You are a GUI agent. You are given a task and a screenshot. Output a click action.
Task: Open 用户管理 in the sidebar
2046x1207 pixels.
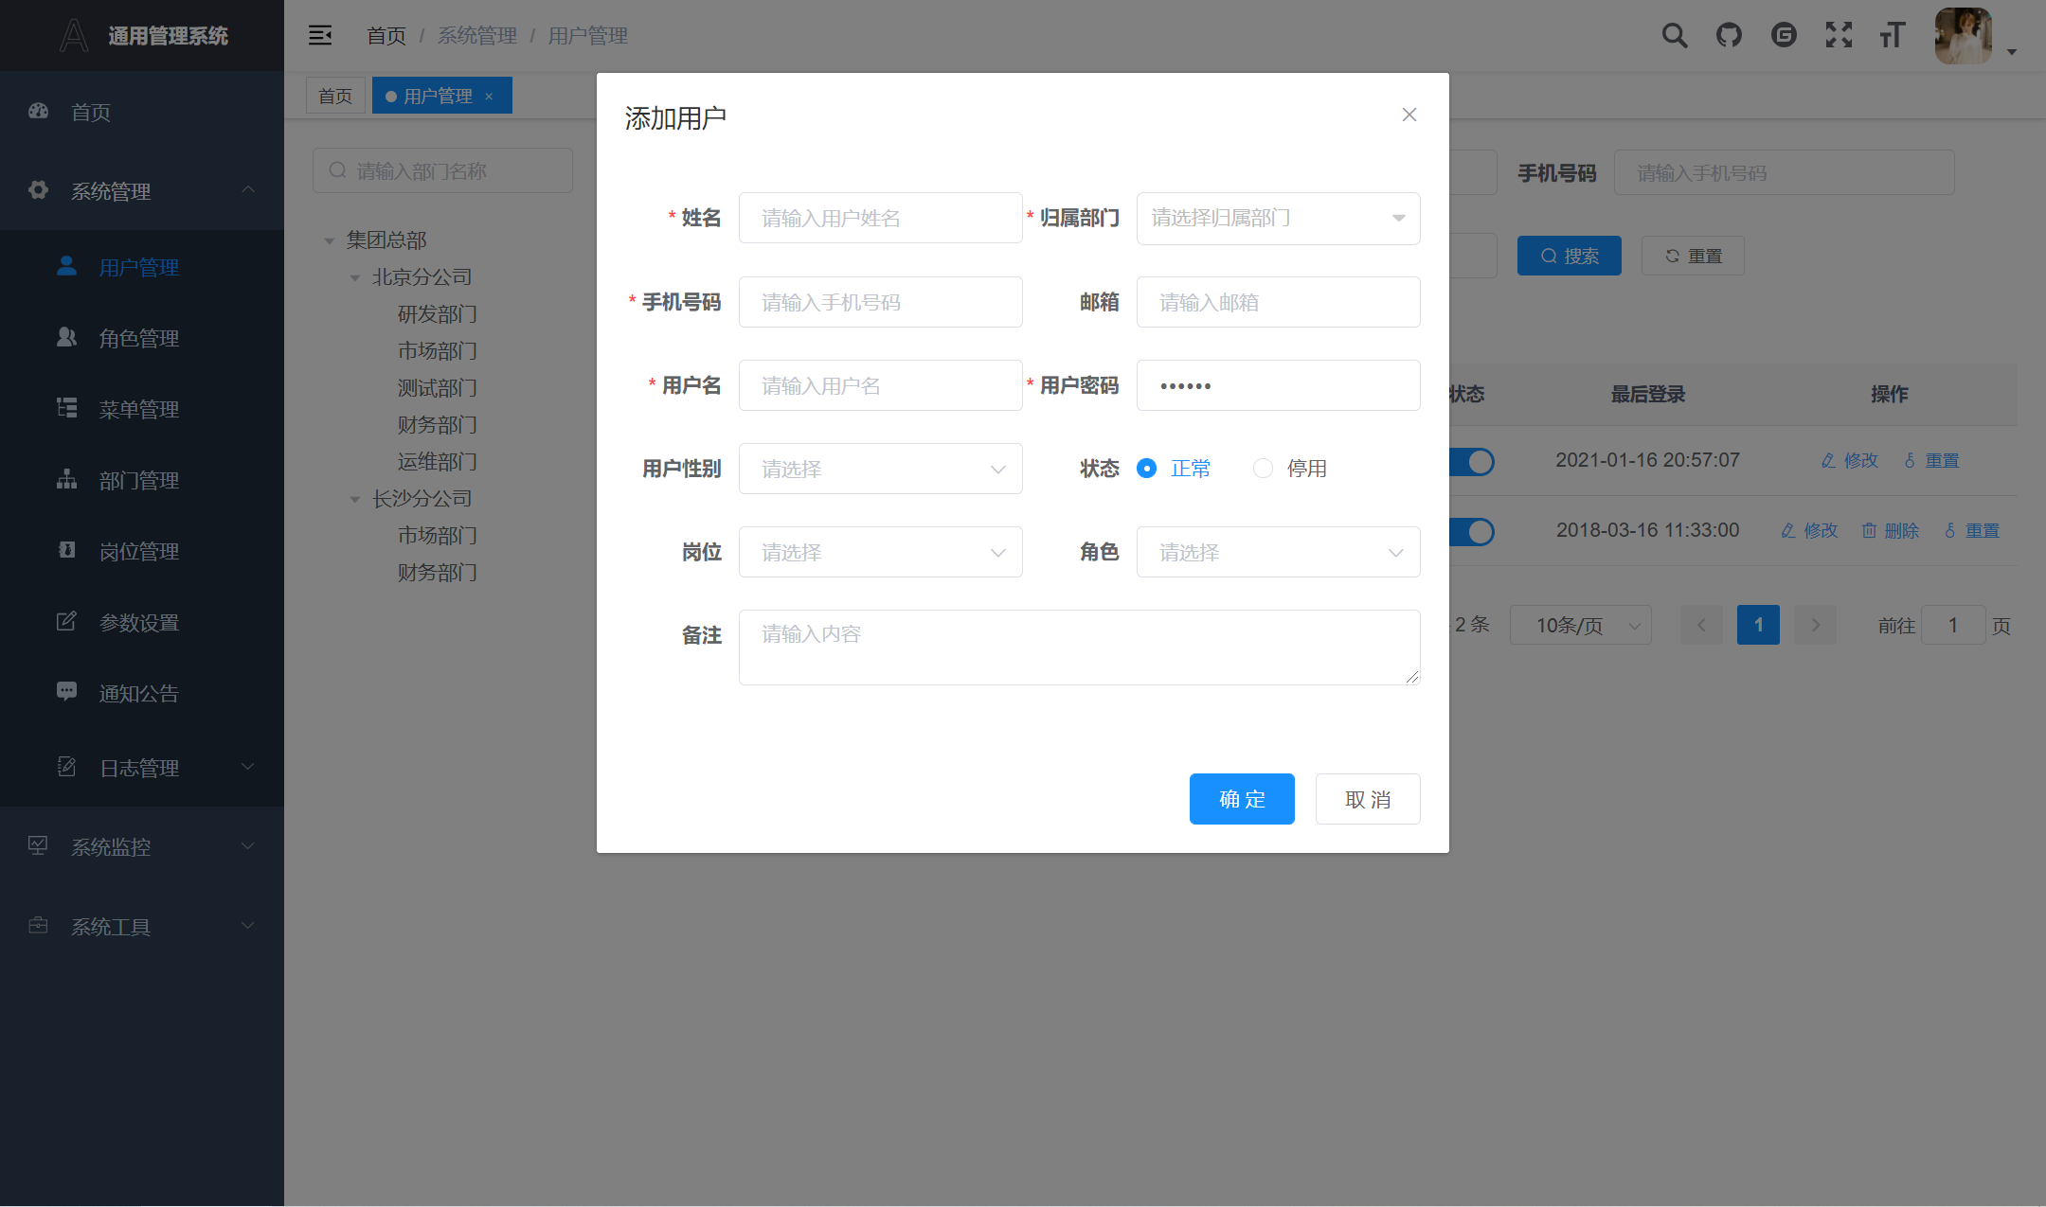[142, 267]
